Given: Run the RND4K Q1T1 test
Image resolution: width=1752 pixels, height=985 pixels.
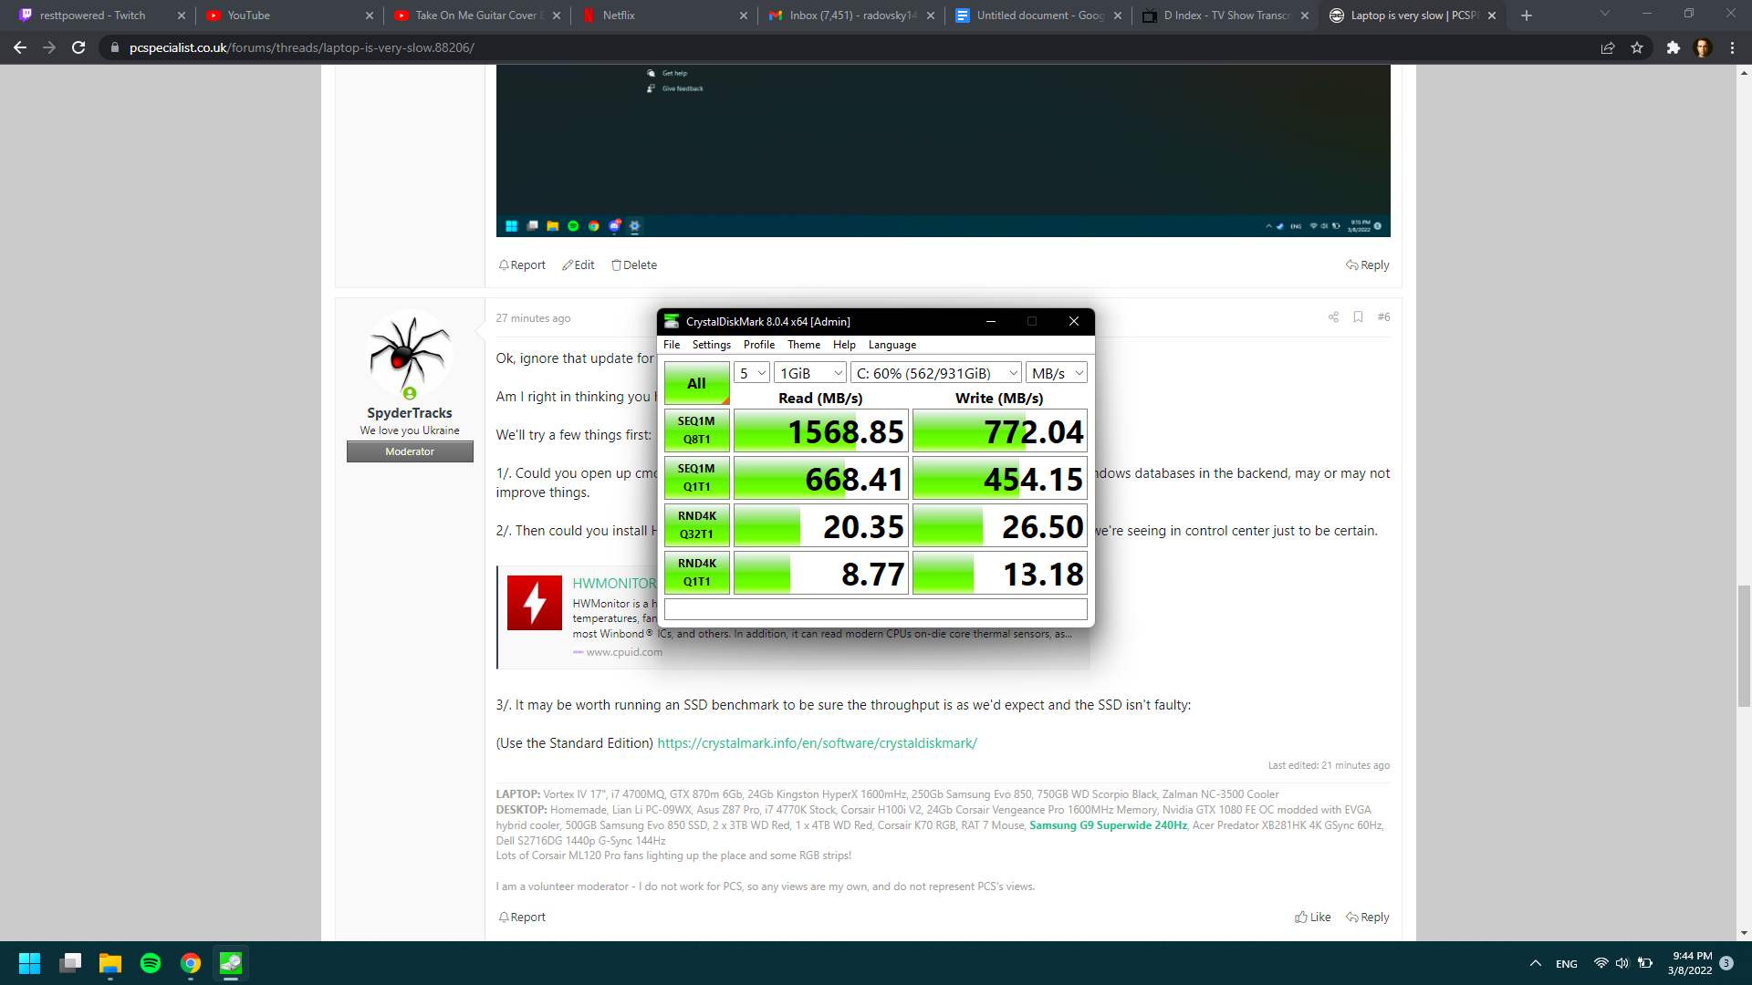Looking at the screenshot, I should point(697,573).
